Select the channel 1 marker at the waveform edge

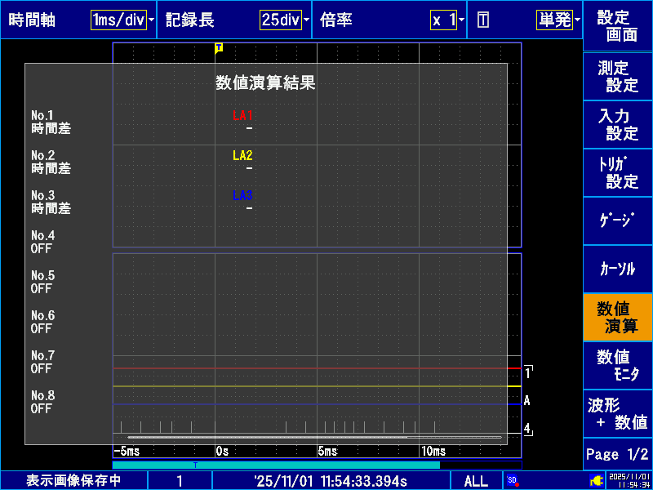[x=528, y=372]
